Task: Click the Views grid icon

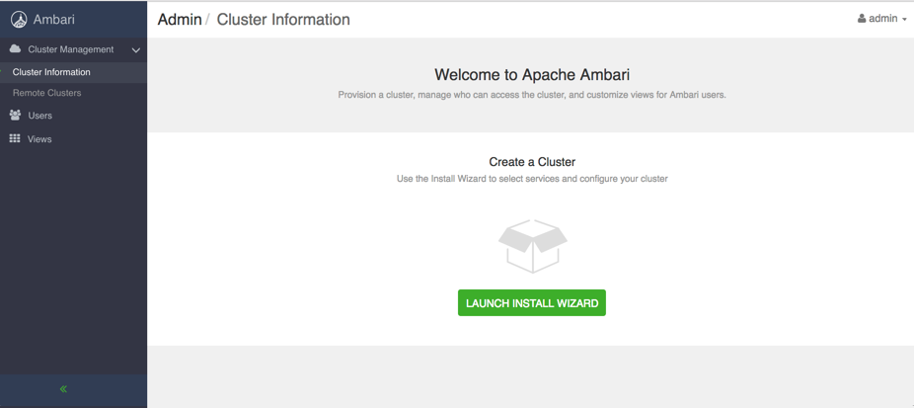Action: point(15,138)
